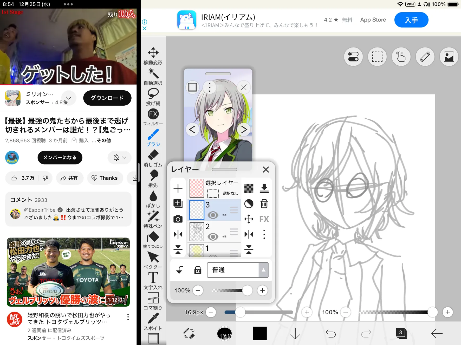
Task: Tap the redo arrow
Action: (x=366, y=333)
